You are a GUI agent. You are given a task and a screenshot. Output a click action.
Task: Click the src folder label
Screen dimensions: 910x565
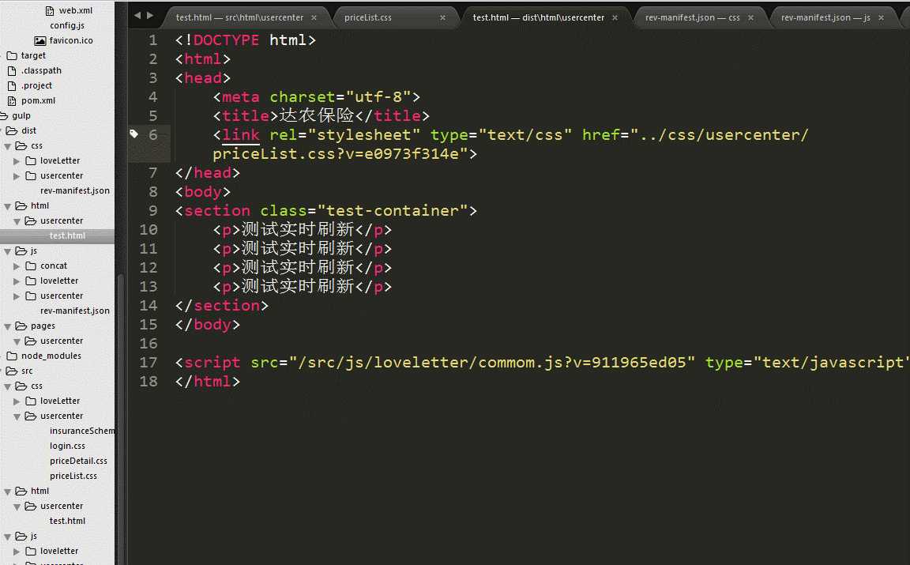point(28,371)
